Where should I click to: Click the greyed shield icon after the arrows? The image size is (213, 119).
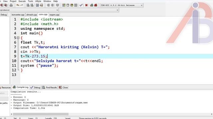pos(58,5)
